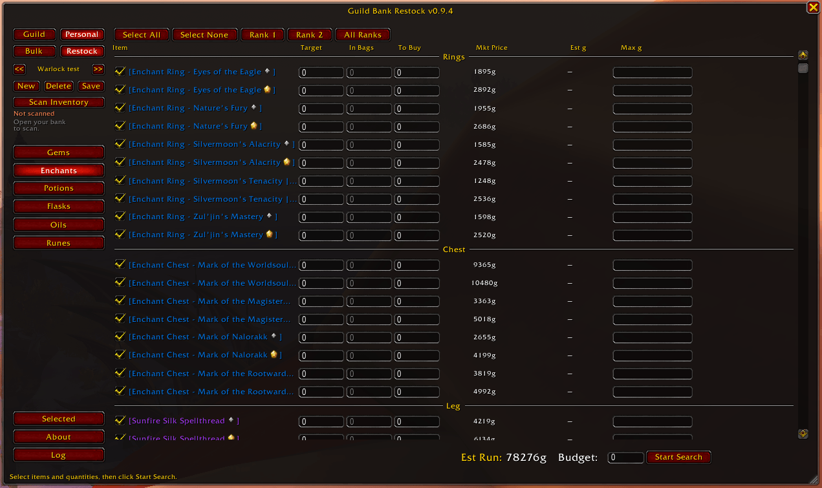Open the Log panel
This screenshot has height=488, width=822.
point(59,455)
